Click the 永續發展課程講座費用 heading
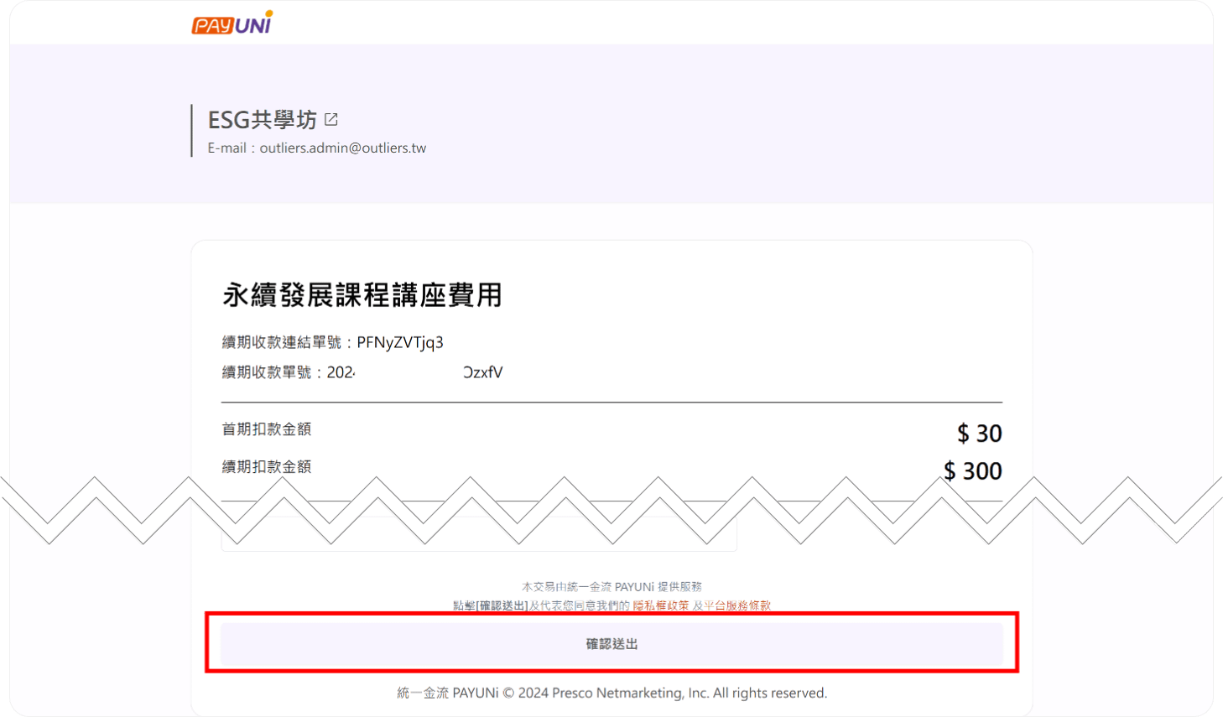The height and width of the screenshot is (717, 1223). click(x=362, y=295)
